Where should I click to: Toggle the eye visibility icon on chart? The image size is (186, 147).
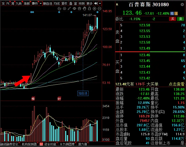click(74, 8)
